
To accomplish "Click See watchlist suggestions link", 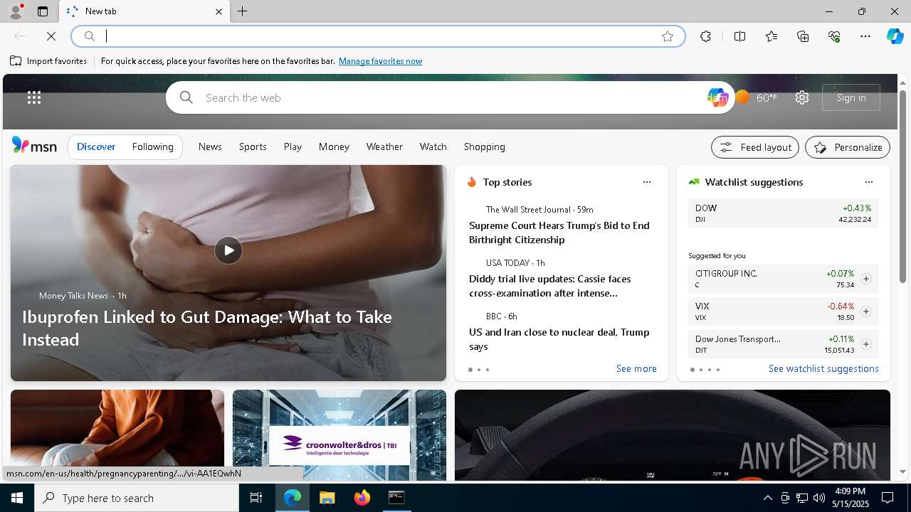I will point(823,368).
